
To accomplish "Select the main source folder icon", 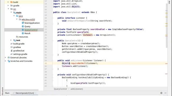I will (x=15, y=13).
